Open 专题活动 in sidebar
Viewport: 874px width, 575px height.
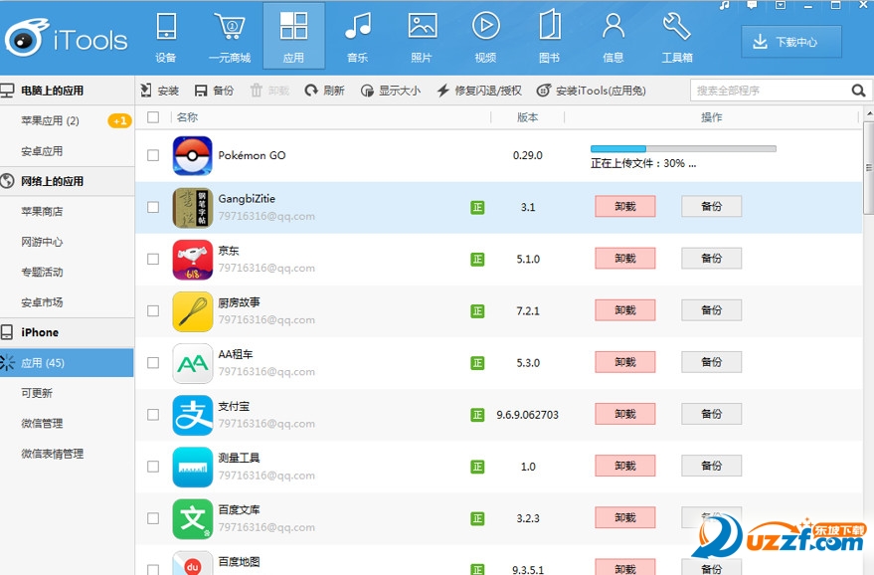42,273
